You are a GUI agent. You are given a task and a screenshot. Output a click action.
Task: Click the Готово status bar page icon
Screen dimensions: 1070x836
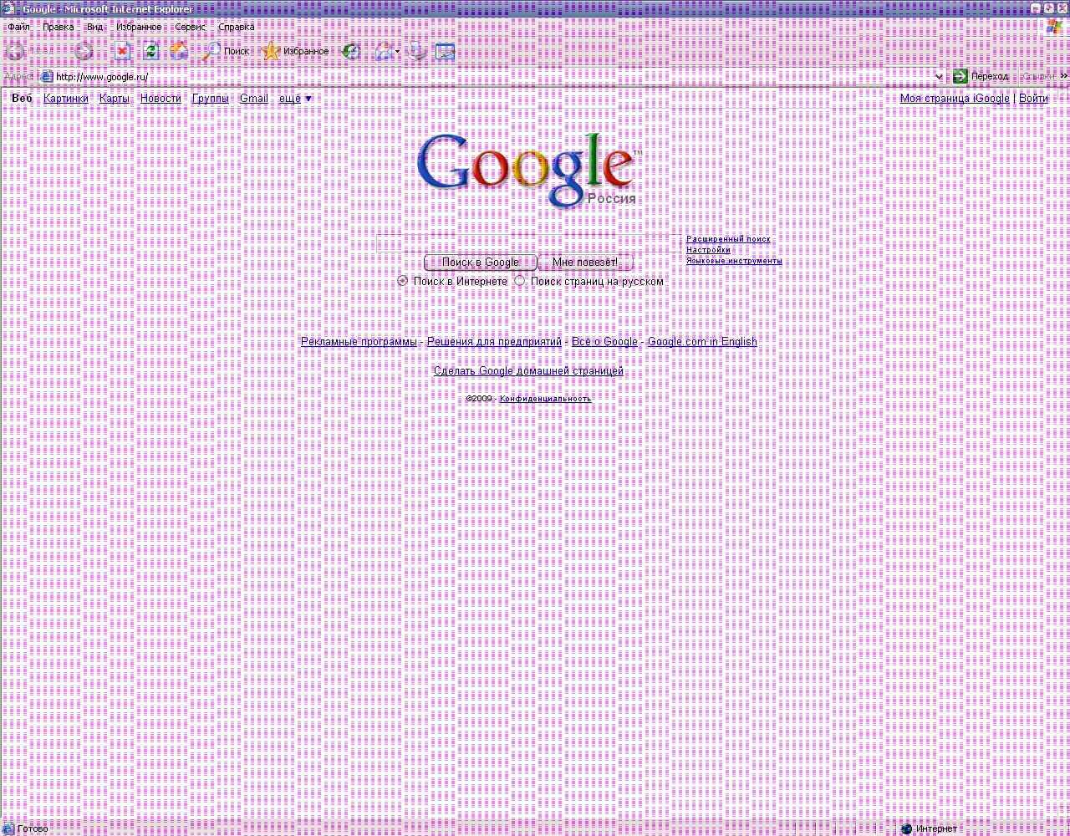[8, 828]
